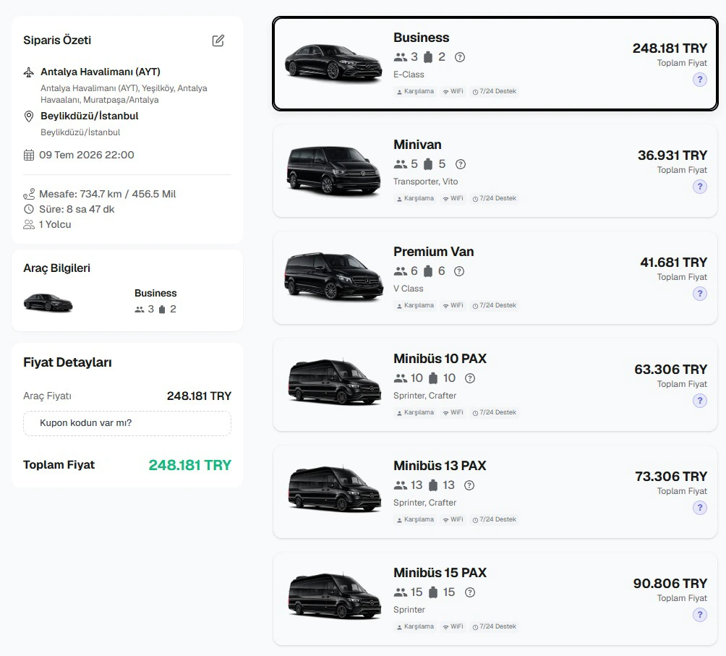
Task: Click the edit icon in Sipariş Özeti
Action: point(218,41)
